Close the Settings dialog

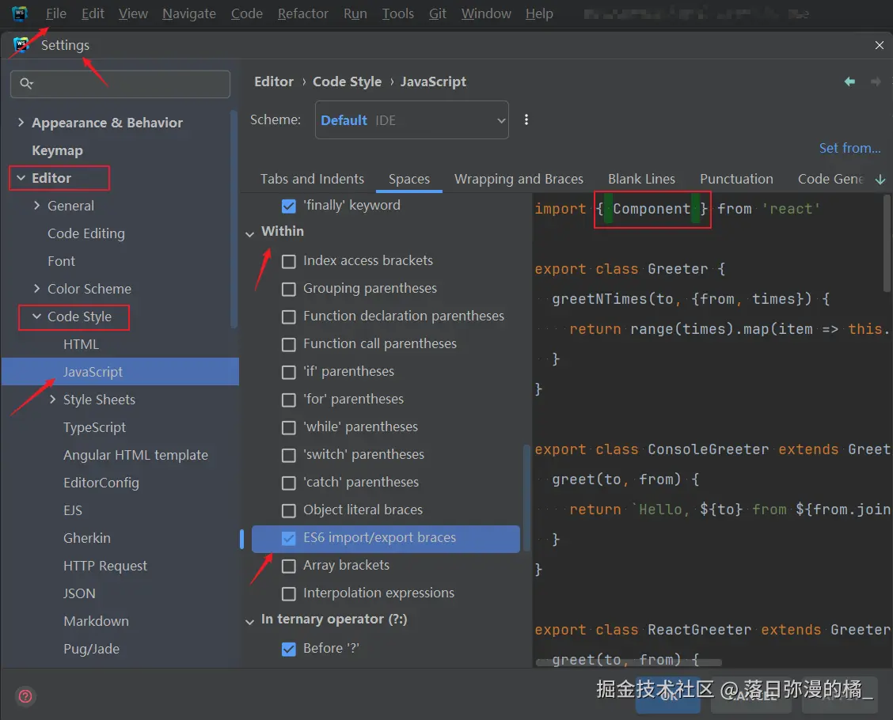879,45
